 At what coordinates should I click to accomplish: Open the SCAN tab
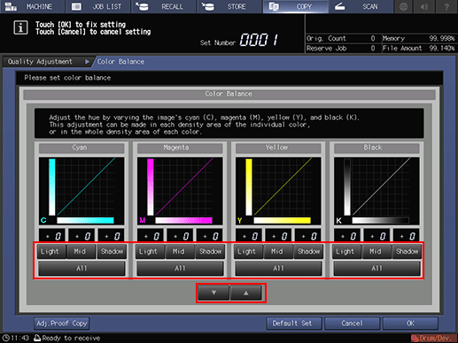tap(361, 6)
